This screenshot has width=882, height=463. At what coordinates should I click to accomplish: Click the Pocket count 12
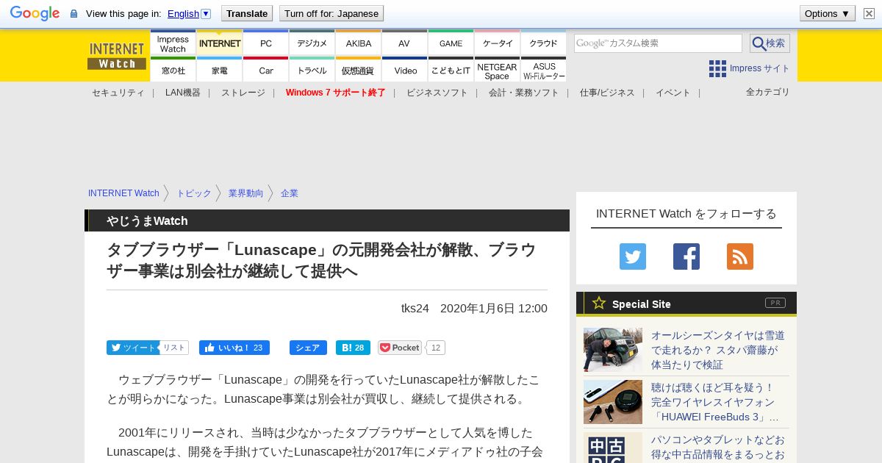click(x=436, y=348)
